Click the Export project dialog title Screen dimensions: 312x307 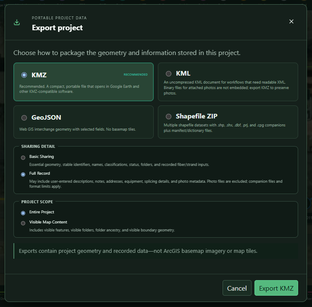pos(57,28)
